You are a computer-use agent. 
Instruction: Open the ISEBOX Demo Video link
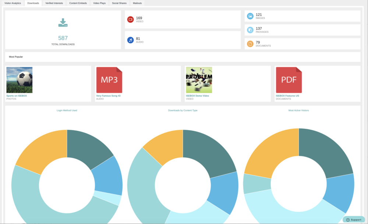[197, 96]
